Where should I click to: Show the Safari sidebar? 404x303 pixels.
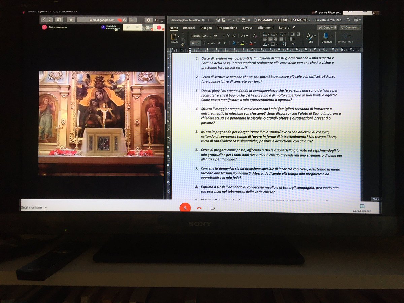tap(59, 20)
